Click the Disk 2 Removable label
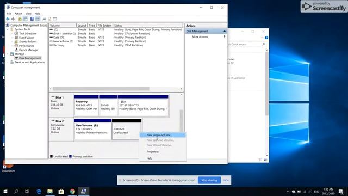 58,125
